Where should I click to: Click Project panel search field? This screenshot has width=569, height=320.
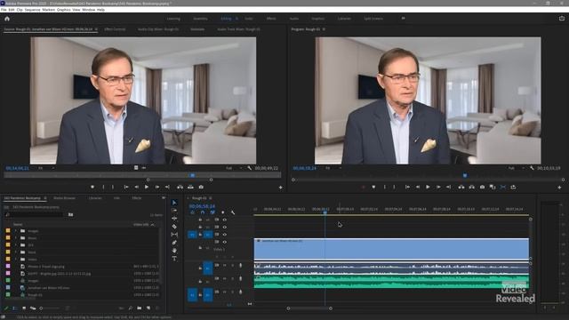35,215
